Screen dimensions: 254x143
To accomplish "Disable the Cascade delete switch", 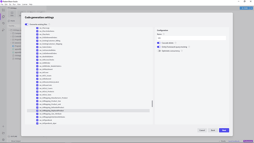I will pyautogui.click(x=159, y=43).
